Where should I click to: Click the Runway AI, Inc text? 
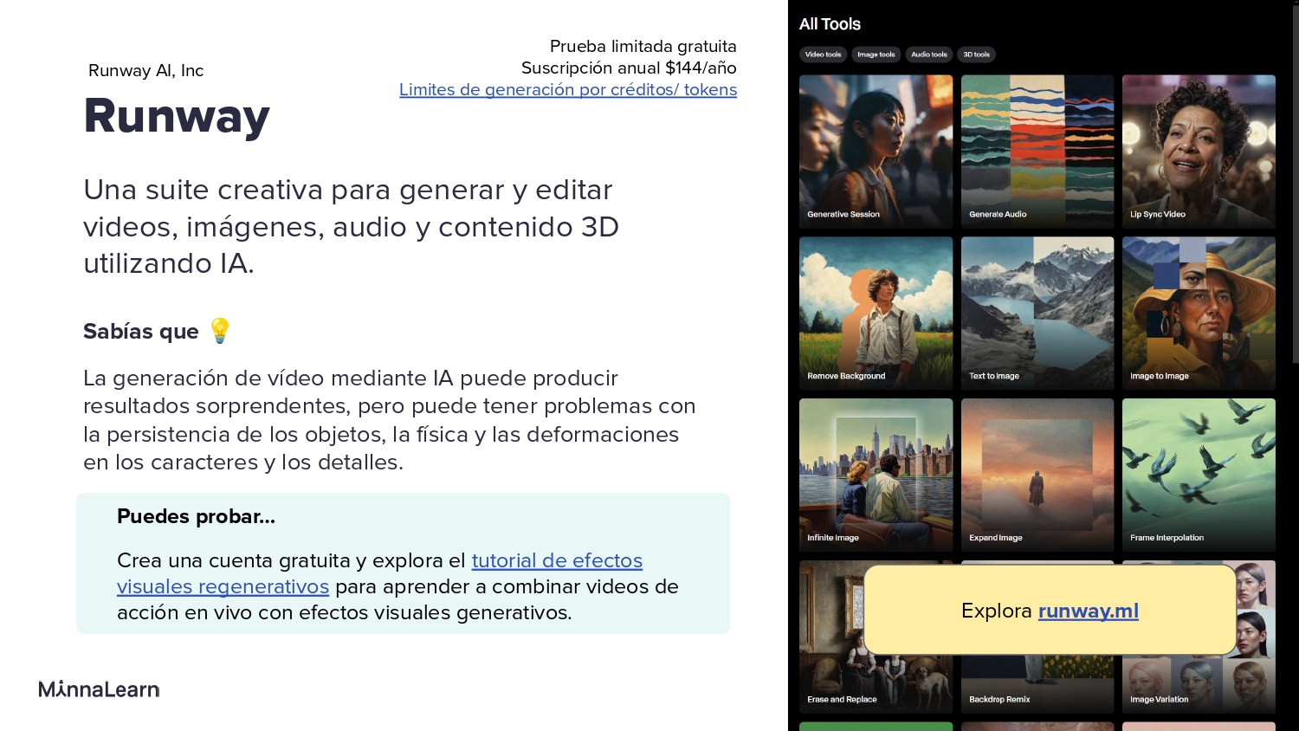(x=146, y=70)
